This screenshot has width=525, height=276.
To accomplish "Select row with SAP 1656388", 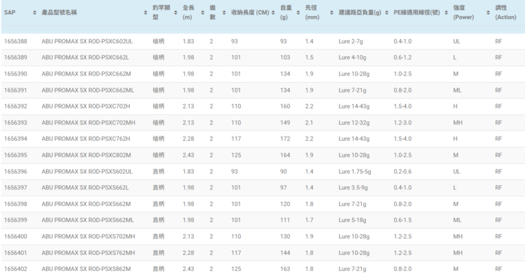I will point(262,41).
